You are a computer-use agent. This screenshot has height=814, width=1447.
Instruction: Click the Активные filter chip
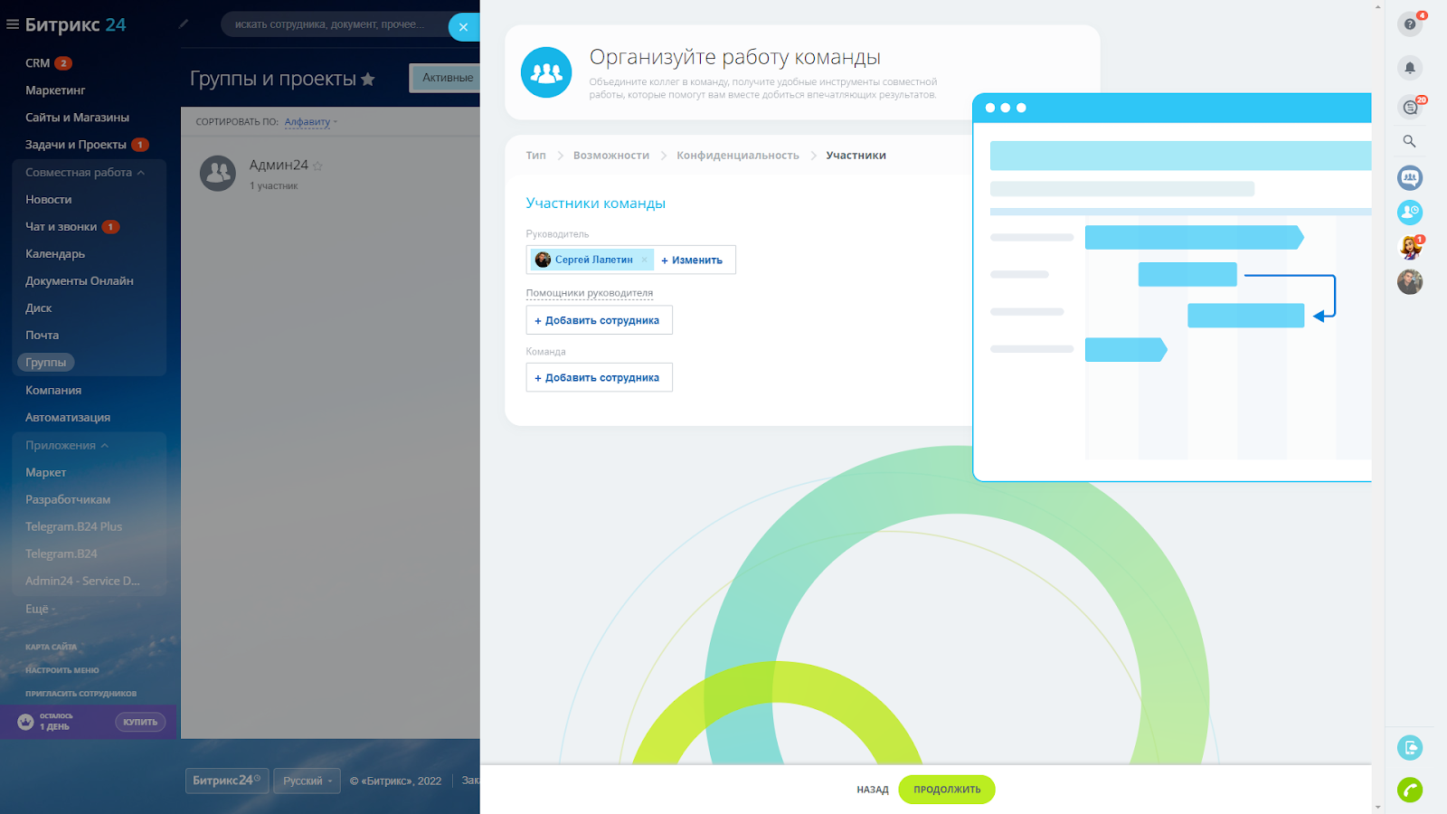click(x=448, y=78)
